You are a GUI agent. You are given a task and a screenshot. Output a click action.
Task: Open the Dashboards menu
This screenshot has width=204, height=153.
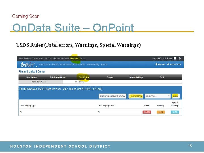pyautogui.click(x=45, y=65)
